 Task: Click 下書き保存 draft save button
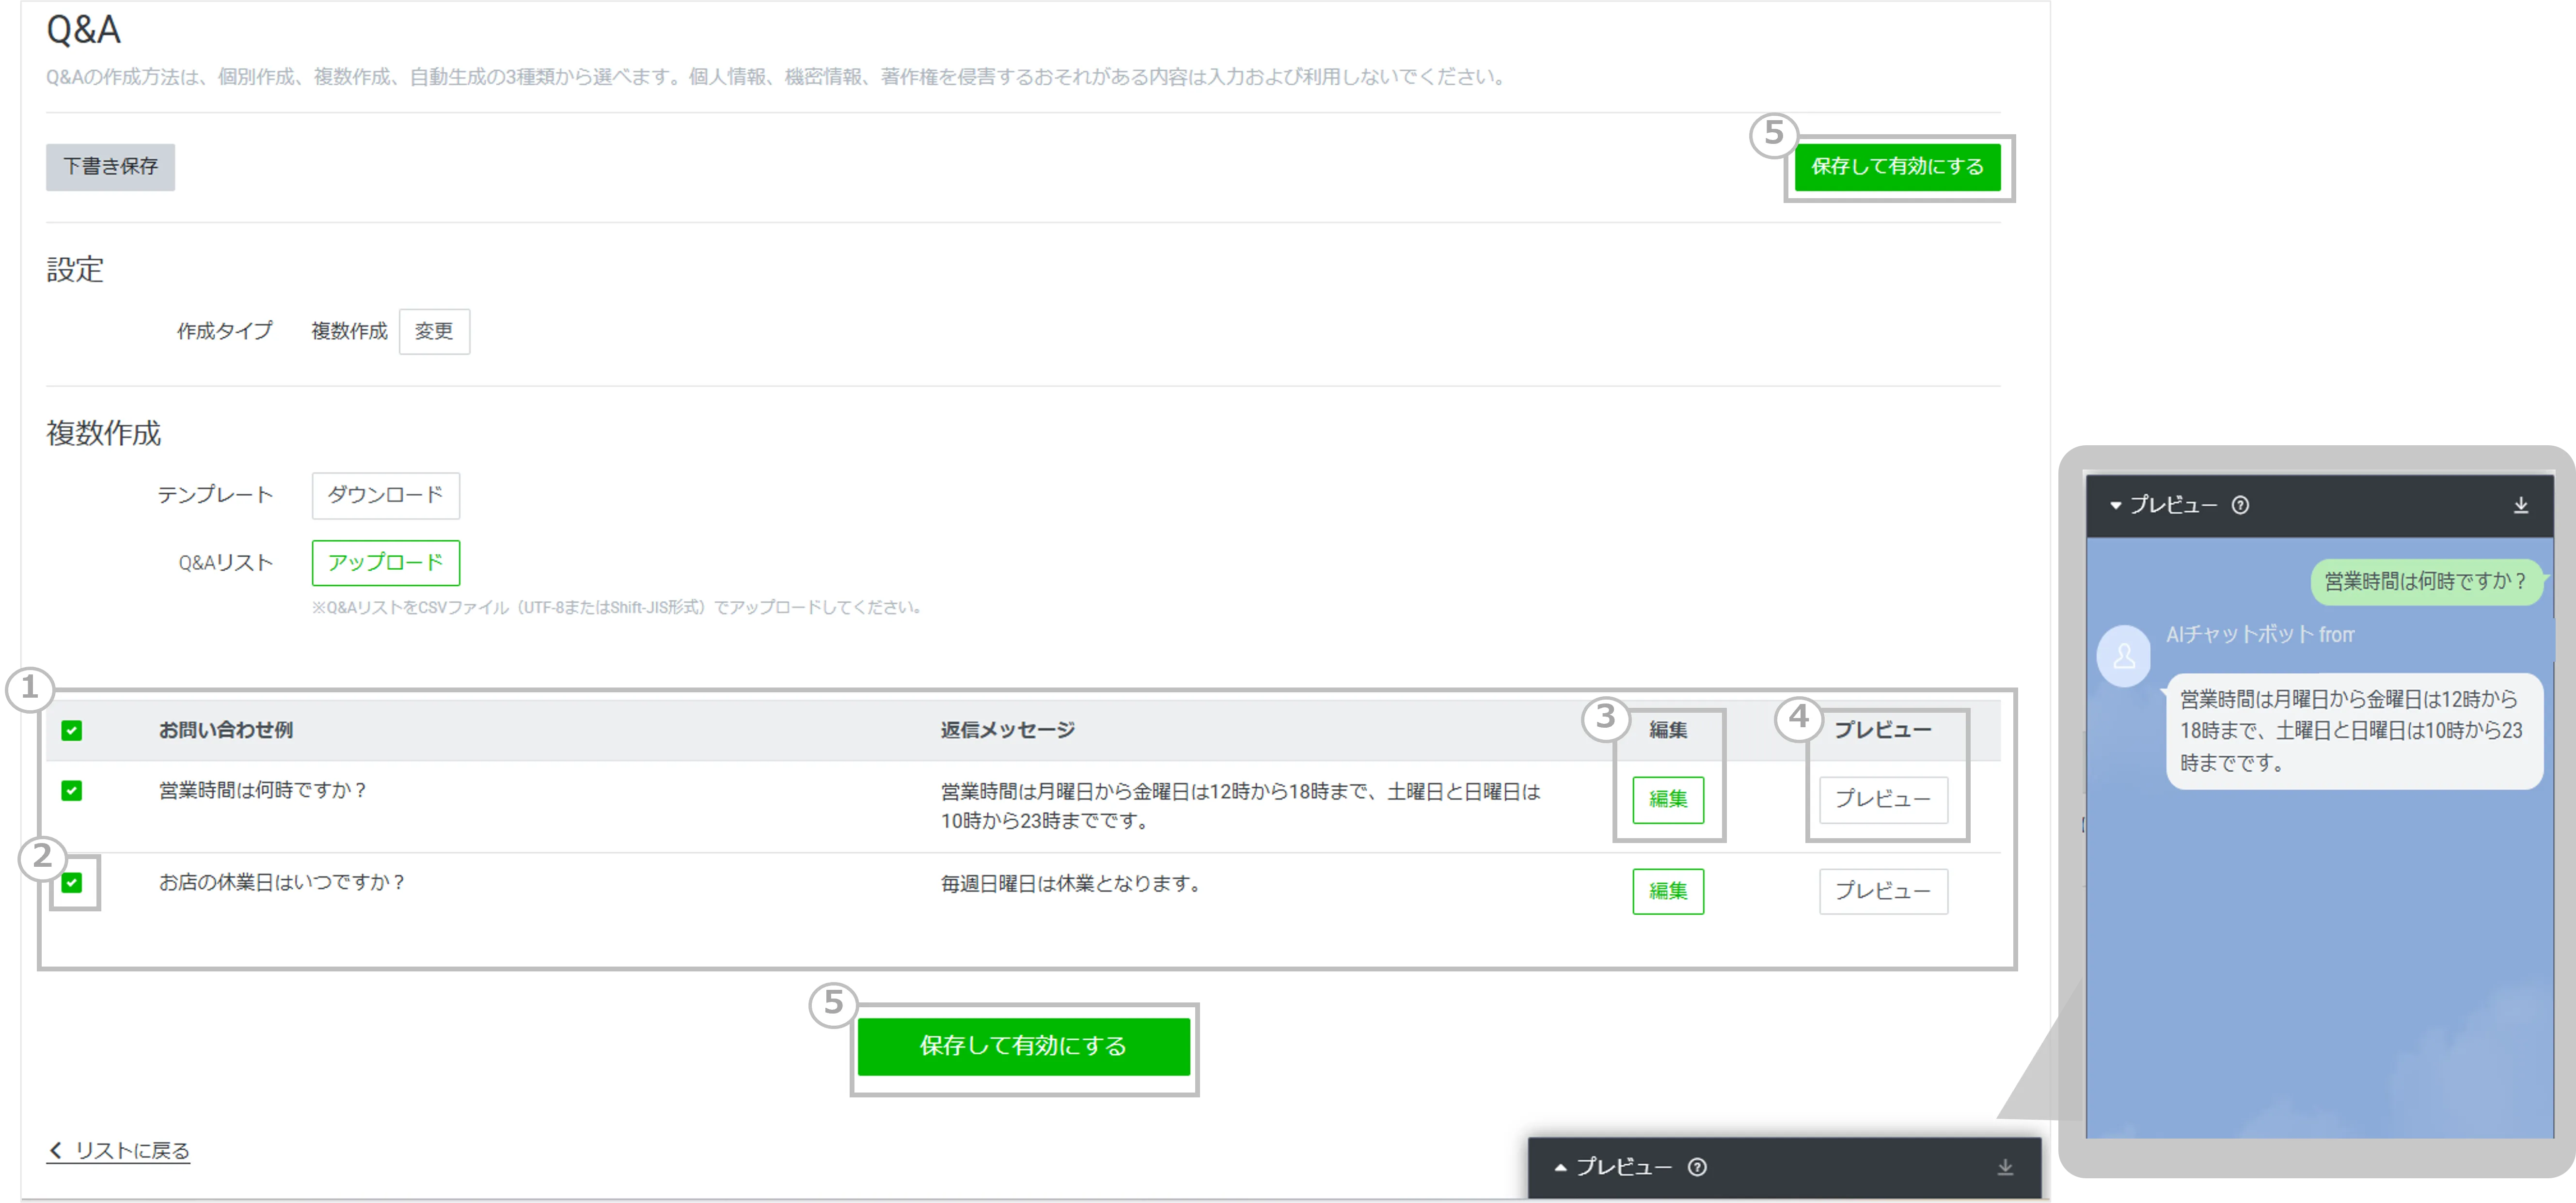pyautogui.click(x=110, y=167)
